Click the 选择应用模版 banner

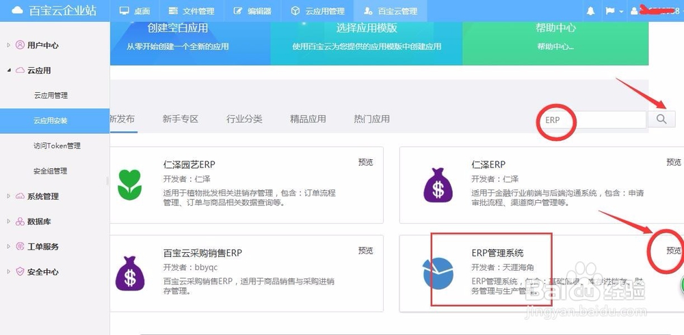pyautogui.click(x=367, y=44)
